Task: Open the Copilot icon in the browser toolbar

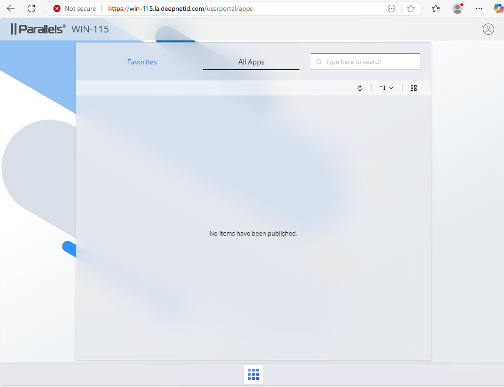Action: pos(498,8)
